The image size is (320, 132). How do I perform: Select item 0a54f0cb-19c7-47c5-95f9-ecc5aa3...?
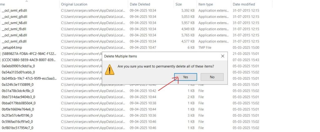click(x=29, y=78)
